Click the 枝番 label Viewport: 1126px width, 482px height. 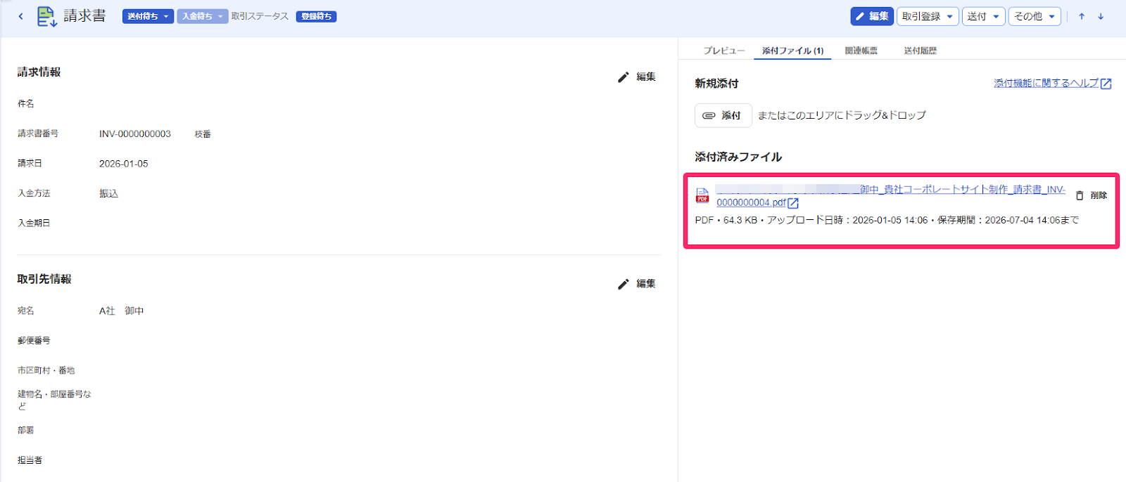pyautogui.click(x=203, y=134)
